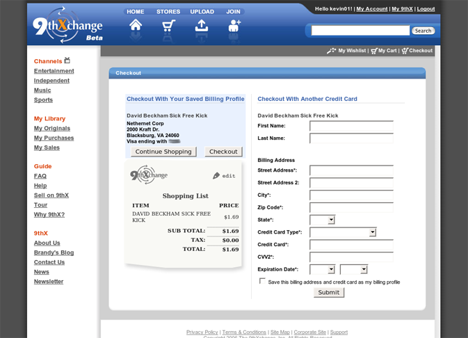This screenshot has width=468, height=338.
Task: Open the Music channel link
Action: tap(42, 90)
